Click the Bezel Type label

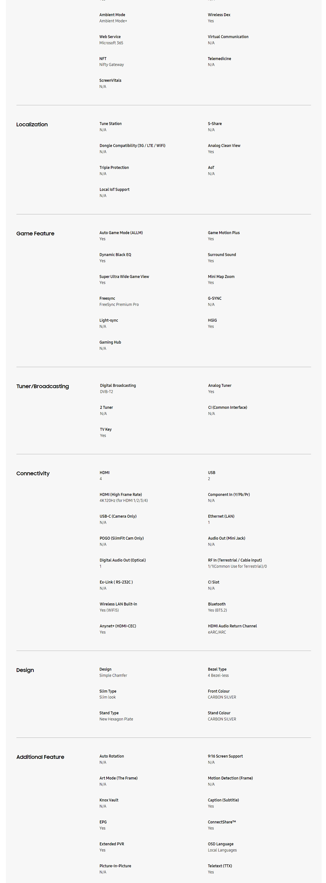[x=217, y=669]
